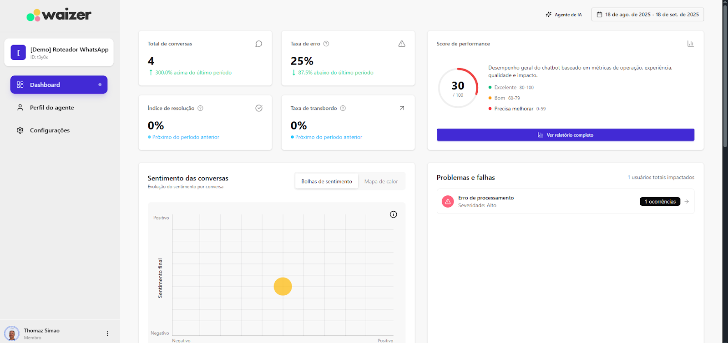Click the help icon beside Taxa de transbordo
728x343 pixels.
(x=343, y=108)
